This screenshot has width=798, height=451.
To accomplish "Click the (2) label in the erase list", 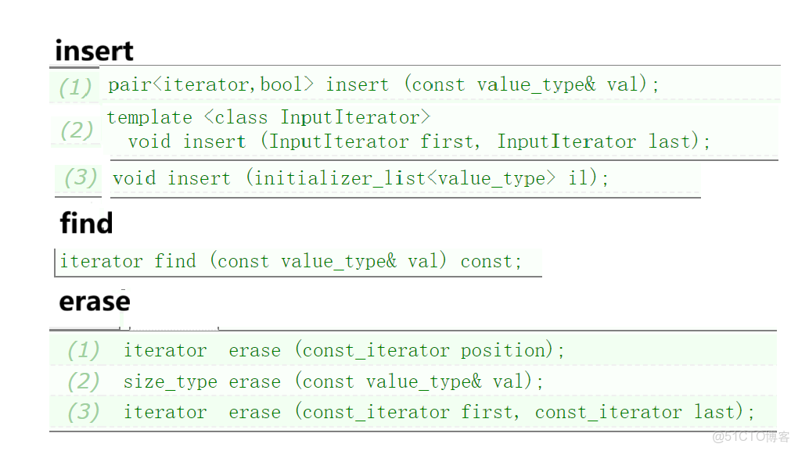I will click(83, 381).
